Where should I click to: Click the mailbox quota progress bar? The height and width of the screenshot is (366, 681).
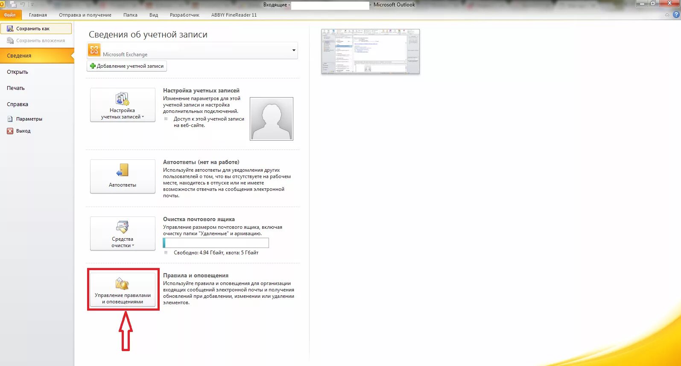coord(216,243)
